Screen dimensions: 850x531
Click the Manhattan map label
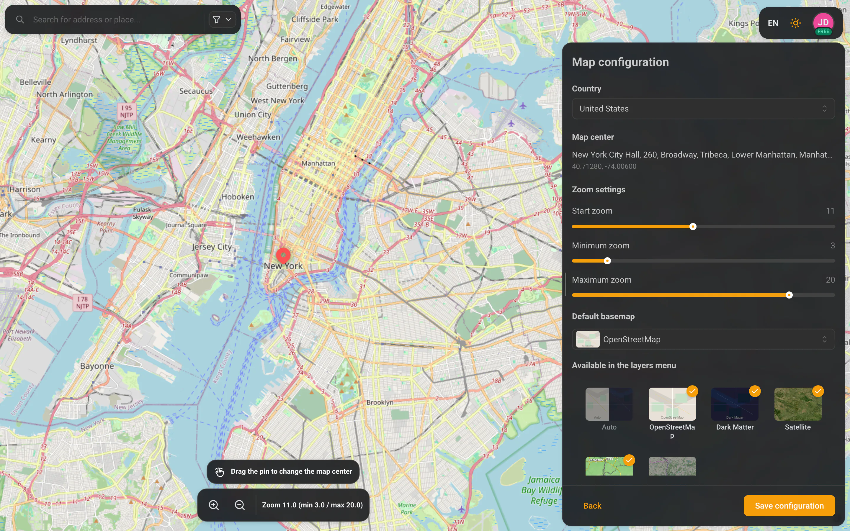pos(318,163)
